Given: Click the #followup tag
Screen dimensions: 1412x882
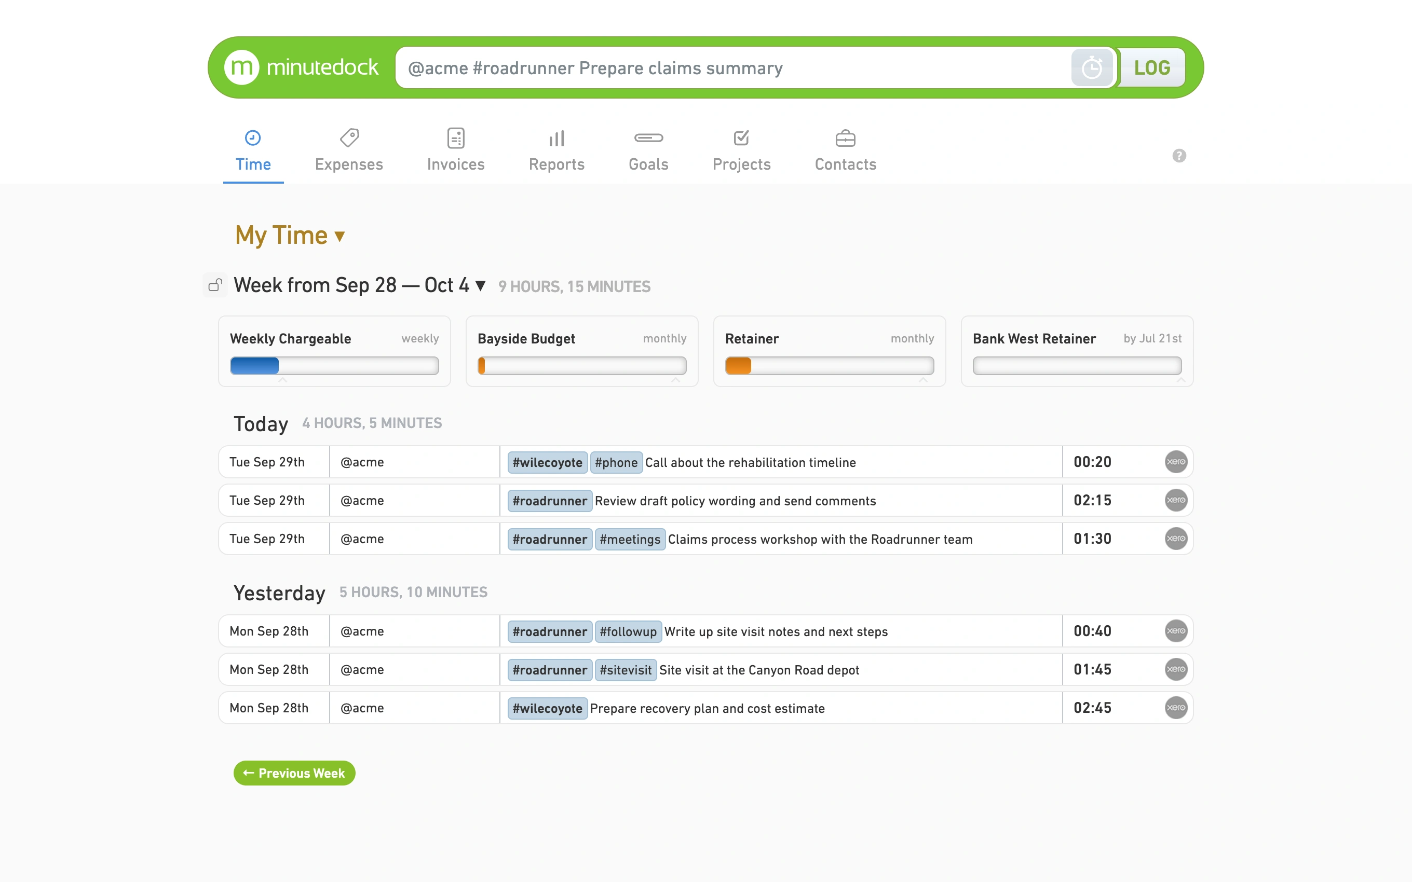Looking at the screenshot, I should 629,632.
